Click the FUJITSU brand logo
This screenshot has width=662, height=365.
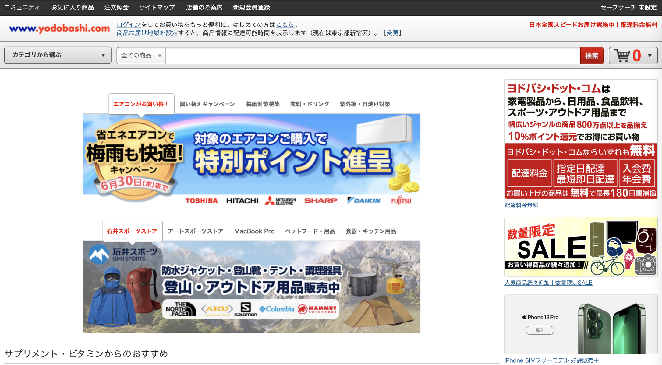[x=401, y=200]
